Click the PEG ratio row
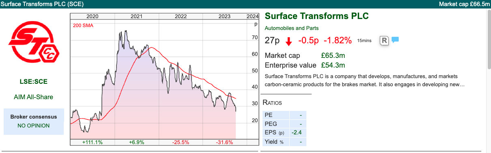This screenshot has height=153, width=491. click(x=284, y=124)
